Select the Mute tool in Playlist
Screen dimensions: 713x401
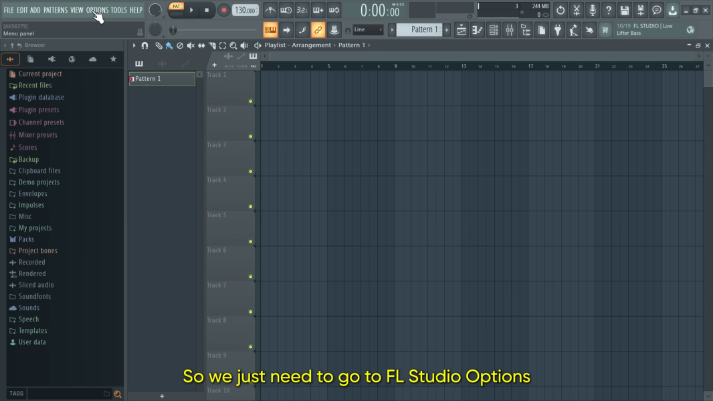(191, 45)
